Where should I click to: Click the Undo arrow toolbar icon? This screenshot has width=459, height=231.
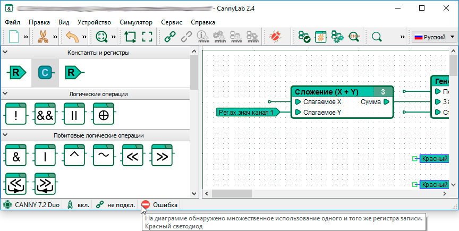(x=72, y=37)
